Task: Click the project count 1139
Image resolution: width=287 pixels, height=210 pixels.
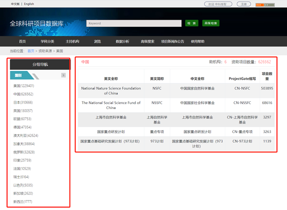Action: point(267,141)
